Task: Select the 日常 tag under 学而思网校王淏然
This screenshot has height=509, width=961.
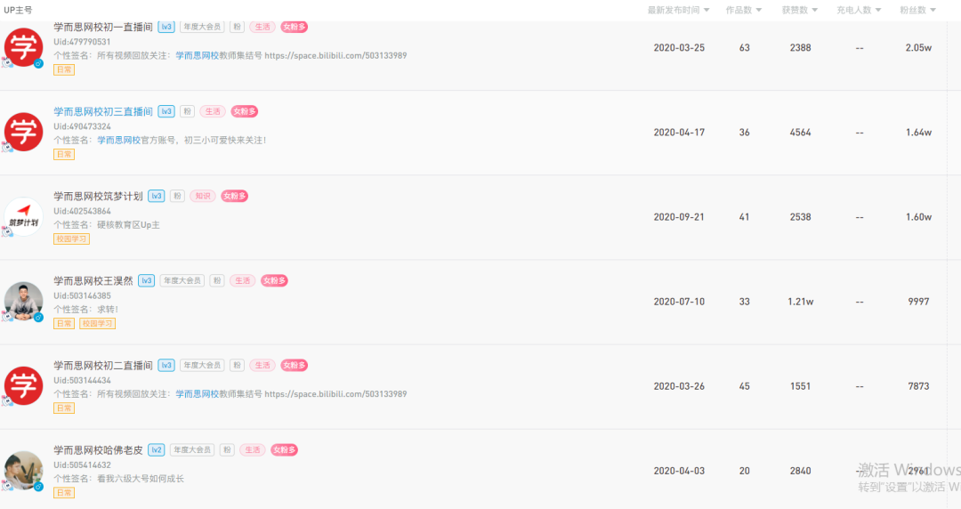Action: point(64,323)
